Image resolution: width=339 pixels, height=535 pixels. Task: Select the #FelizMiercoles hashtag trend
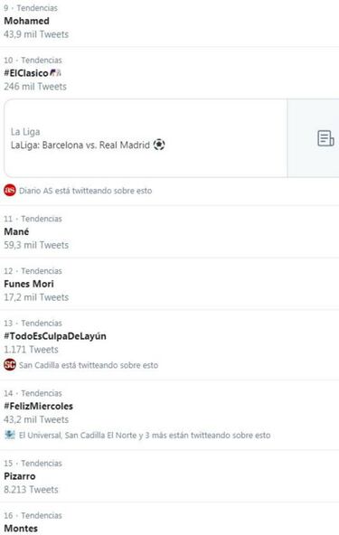point(38,406)
